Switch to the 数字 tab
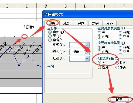Screen dimensions: 133x103 [x=95, y=23]
